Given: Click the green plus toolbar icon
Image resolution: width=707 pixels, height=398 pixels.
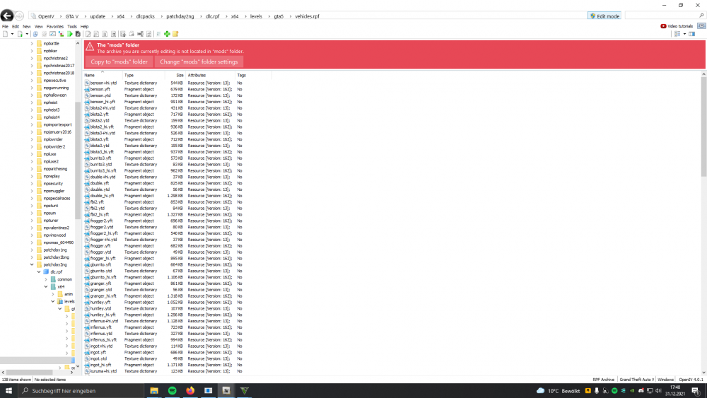Looking at the screenshot, I should (167, 34).
